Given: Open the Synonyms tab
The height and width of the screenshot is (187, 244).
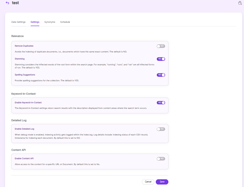Looking at the screenshot, I should (50, 22).
